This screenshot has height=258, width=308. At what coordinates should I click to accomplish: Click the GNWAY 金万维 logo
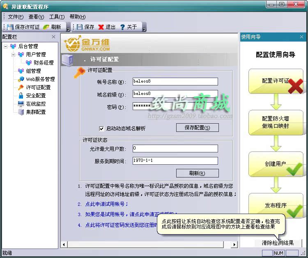pos(87,44)
